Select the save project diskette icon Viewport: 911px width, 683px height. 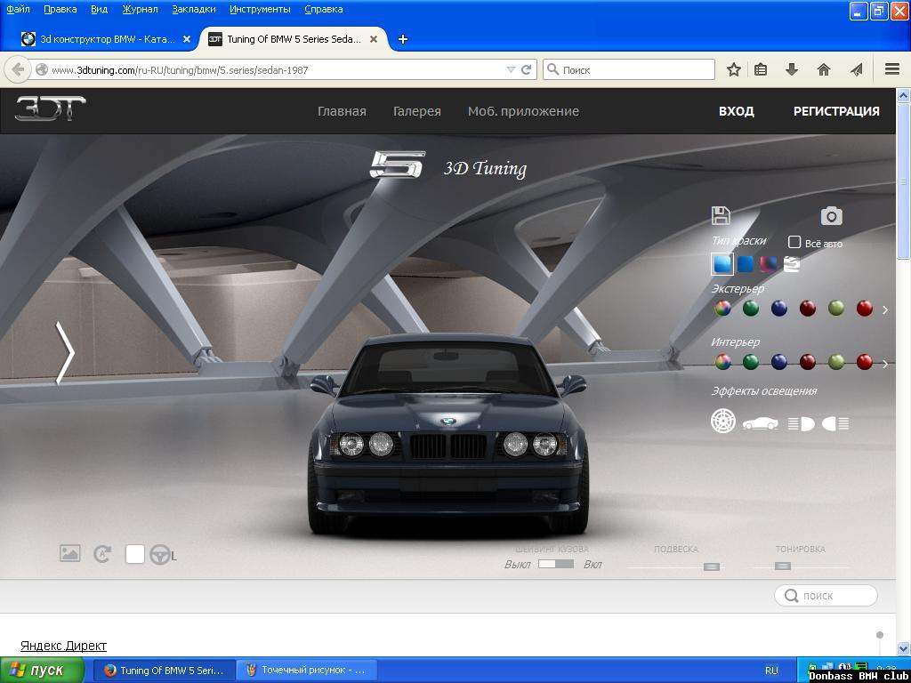click(722, 214)
